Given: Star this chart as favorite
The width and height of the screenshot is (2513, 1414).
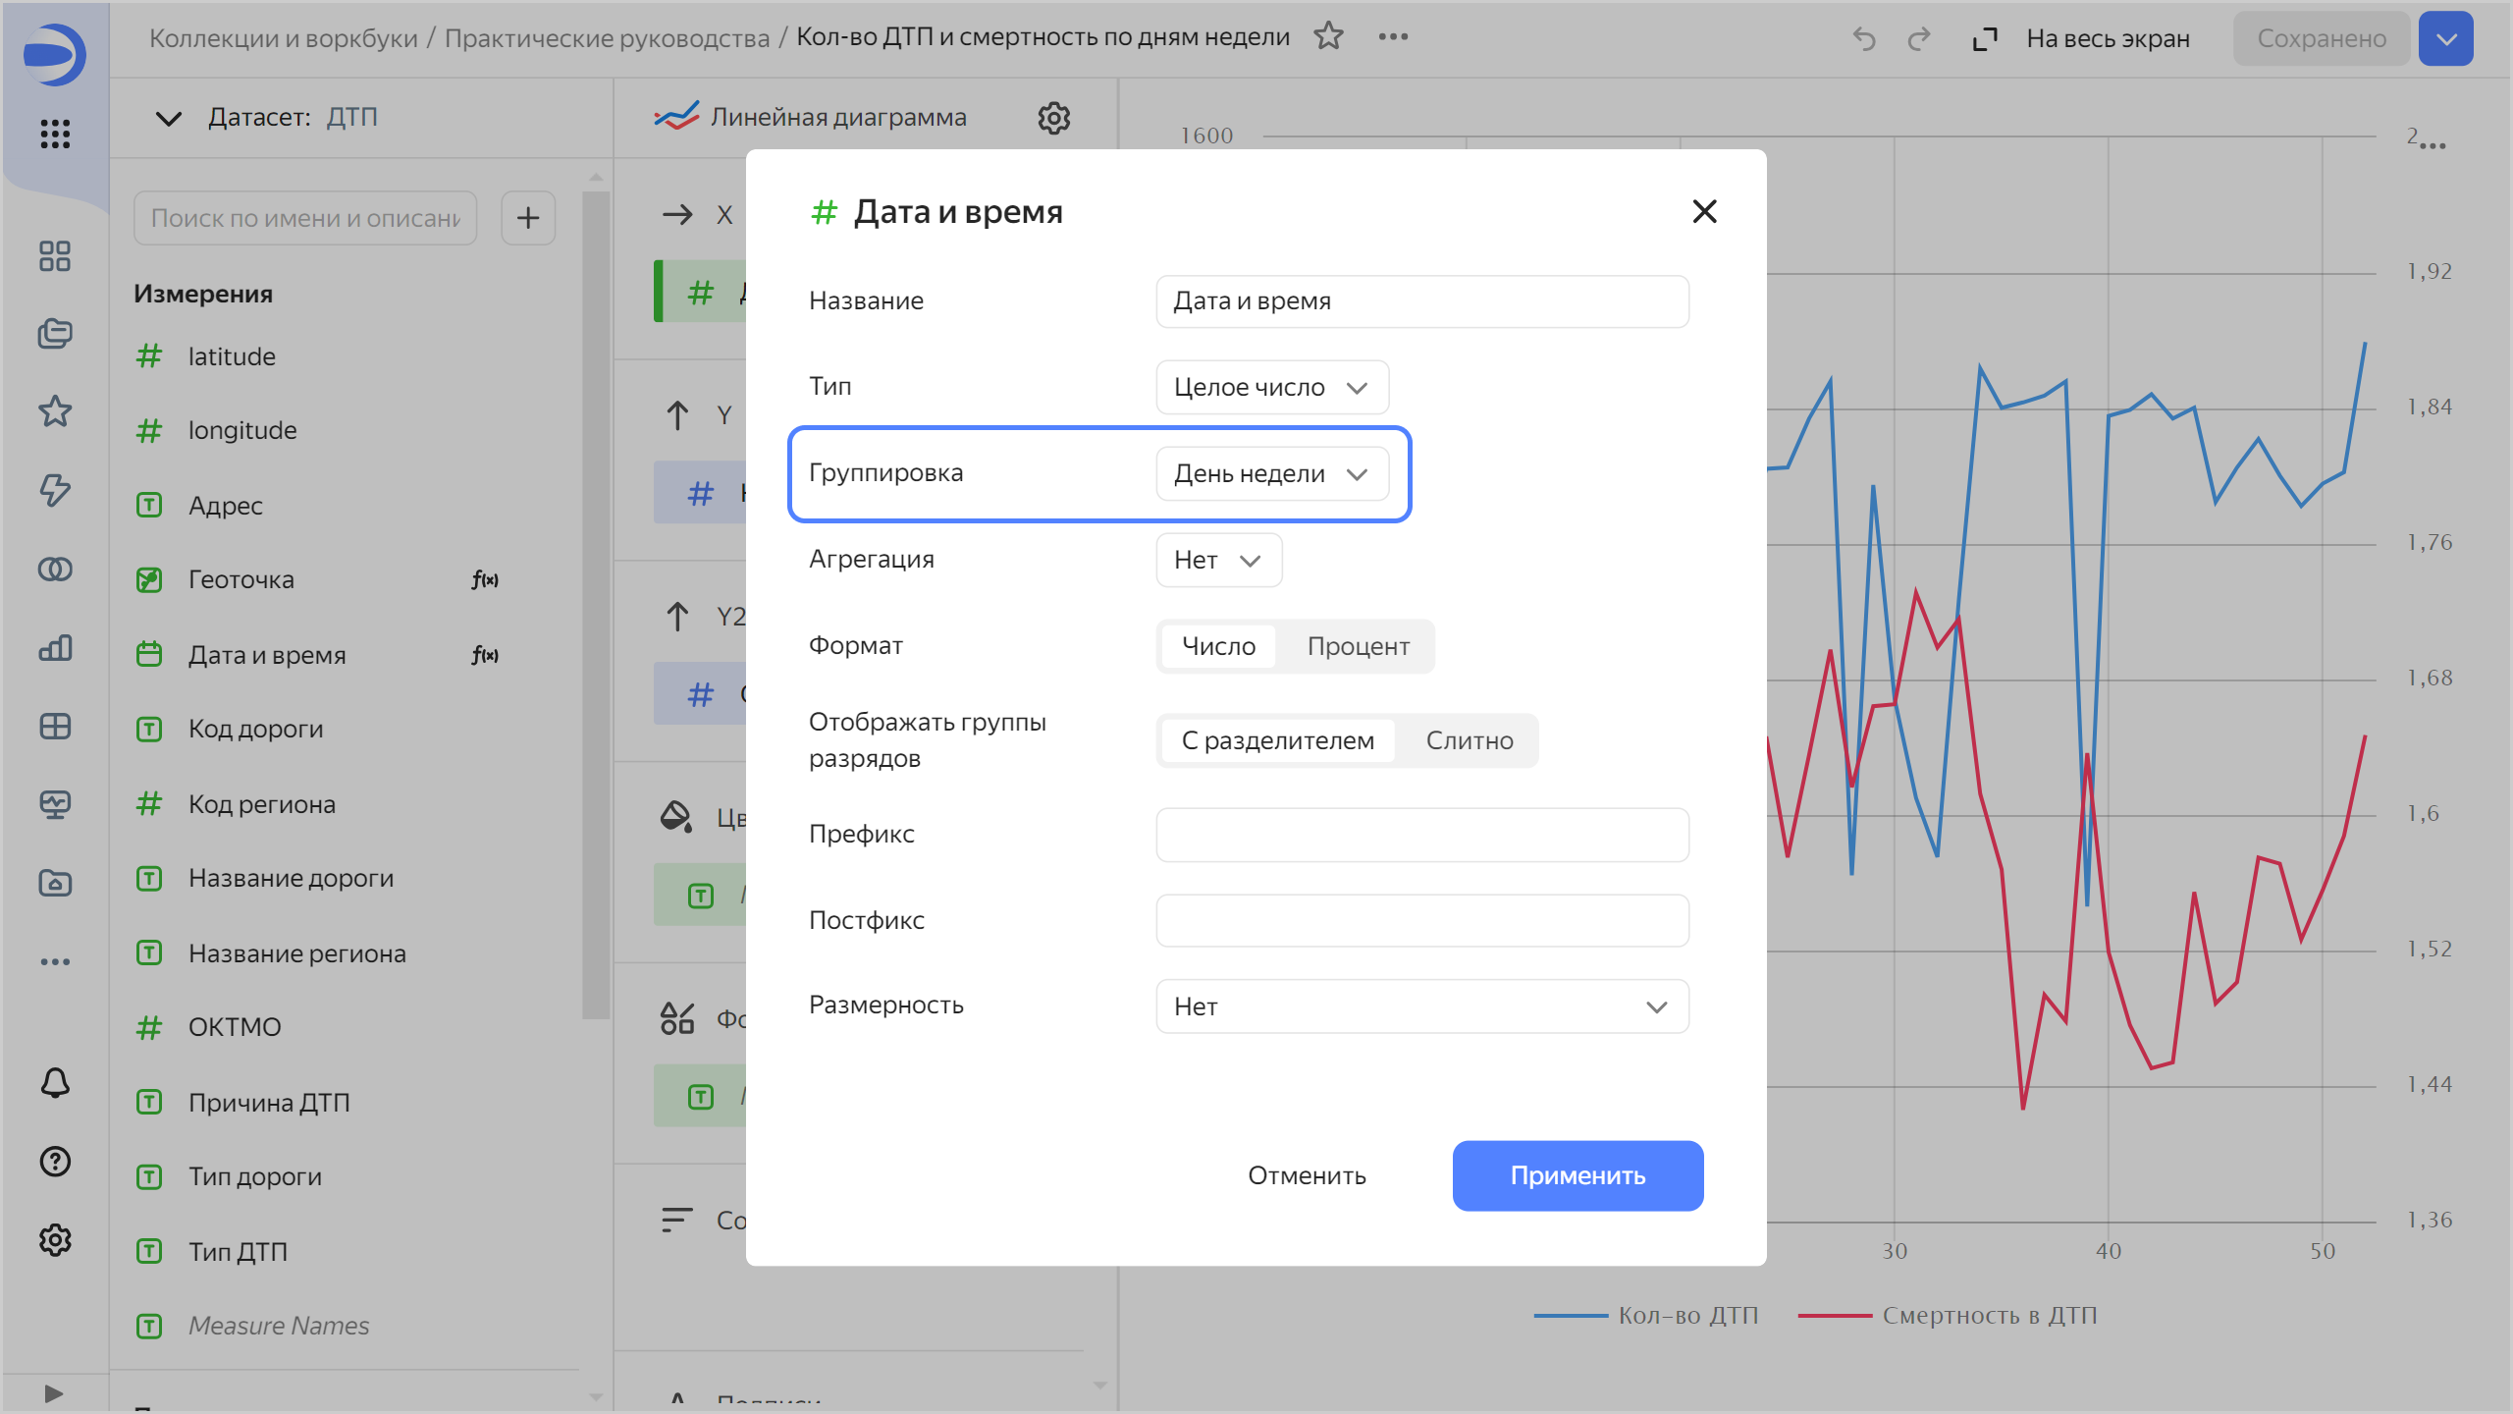Looking at the screenshot, I should point(1328,36).
